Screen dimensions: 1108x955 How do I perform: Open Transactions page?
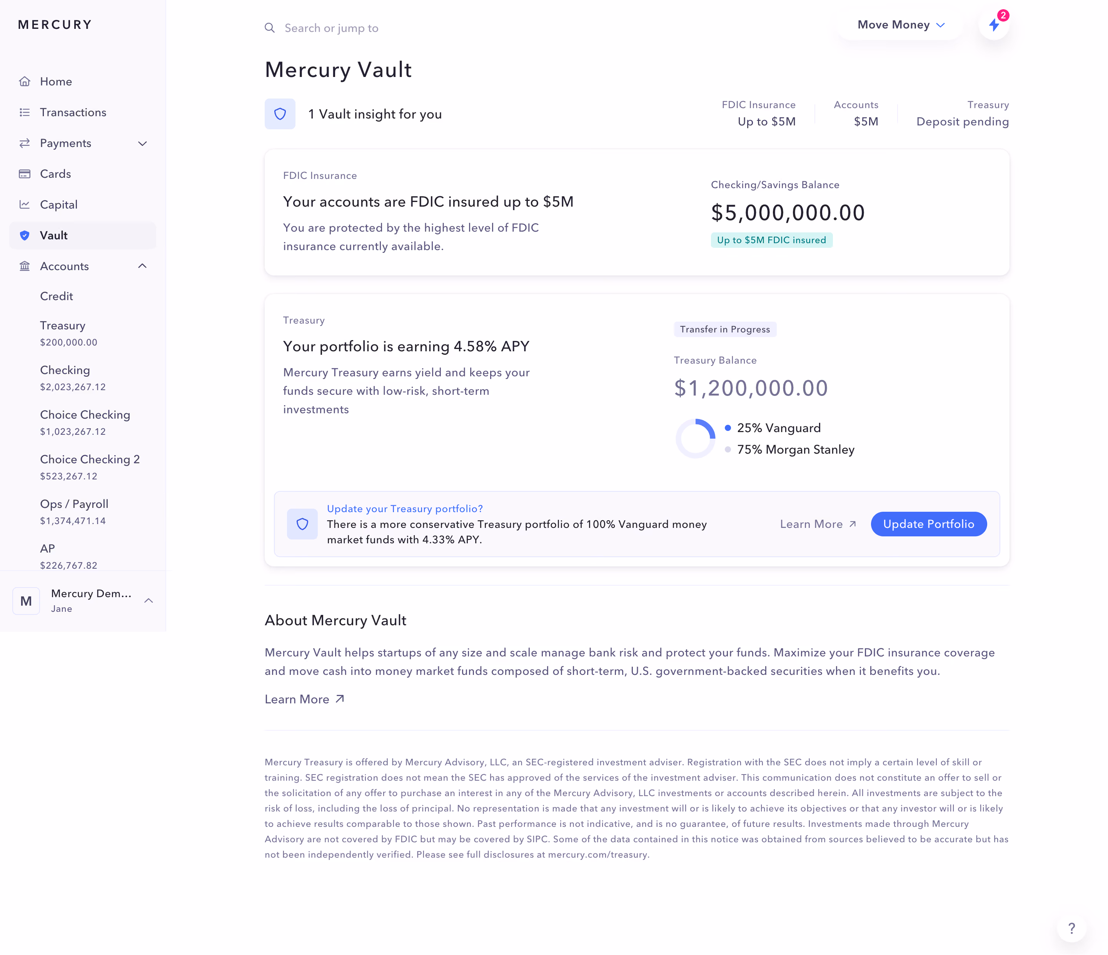83,112
